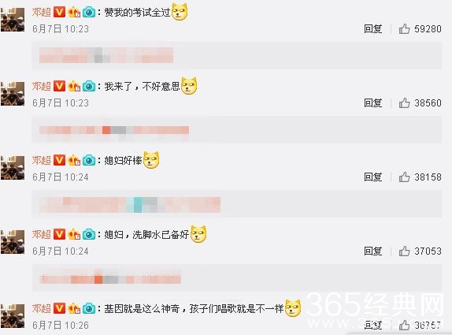Image resolution: width=452 pixels, height=335 pixels.
Task: Click doge emoji after 洗脚水已备好
Action: (198, 234)
